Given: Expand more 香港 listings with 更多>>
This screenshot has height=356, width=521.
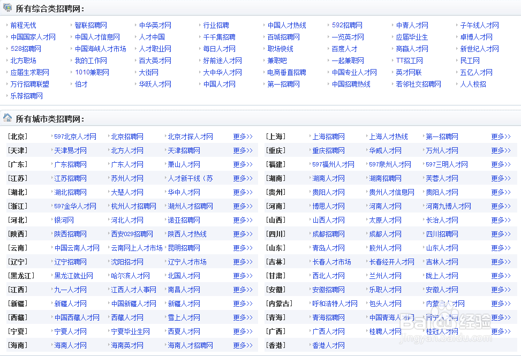Looking at the screenshot, I should tap(500, 345).
